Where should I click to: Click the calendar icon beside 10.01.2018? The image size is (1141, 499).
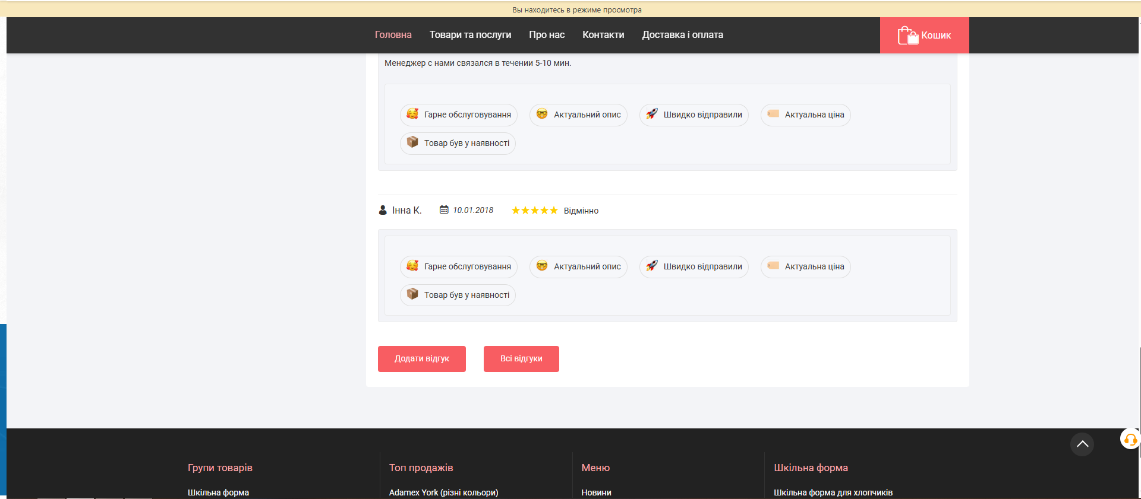(x=444, y=210)
